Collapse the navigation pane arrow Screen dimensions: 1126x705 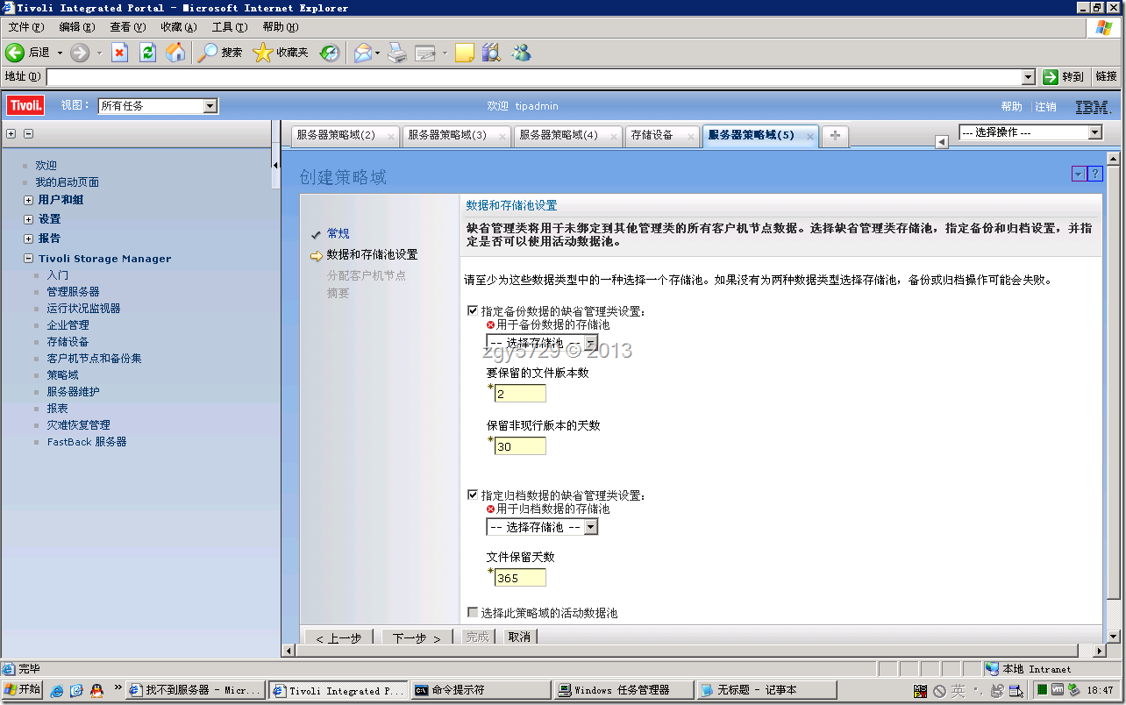pos(275,165)
